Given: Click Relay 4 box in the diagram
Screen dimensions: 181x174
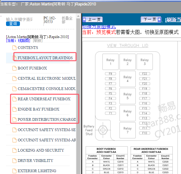Looking at the screenshot, I should 128,79.
